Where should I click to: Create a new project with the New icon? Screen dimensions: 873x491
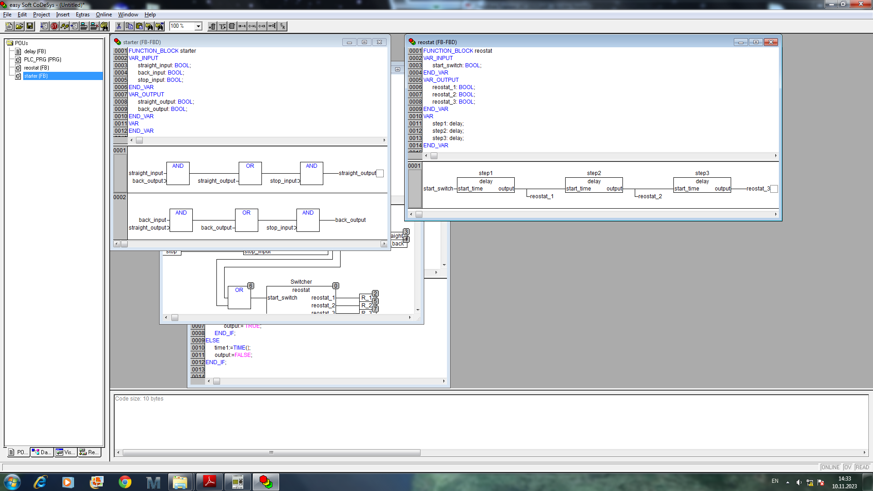tap(10, 26)
